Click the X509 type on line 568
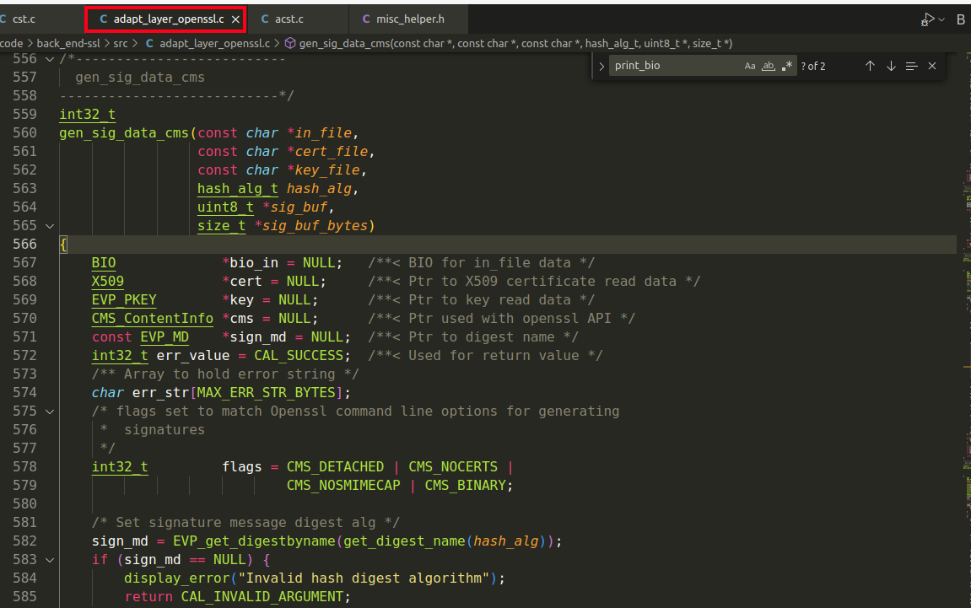 (x=108, y=282)
